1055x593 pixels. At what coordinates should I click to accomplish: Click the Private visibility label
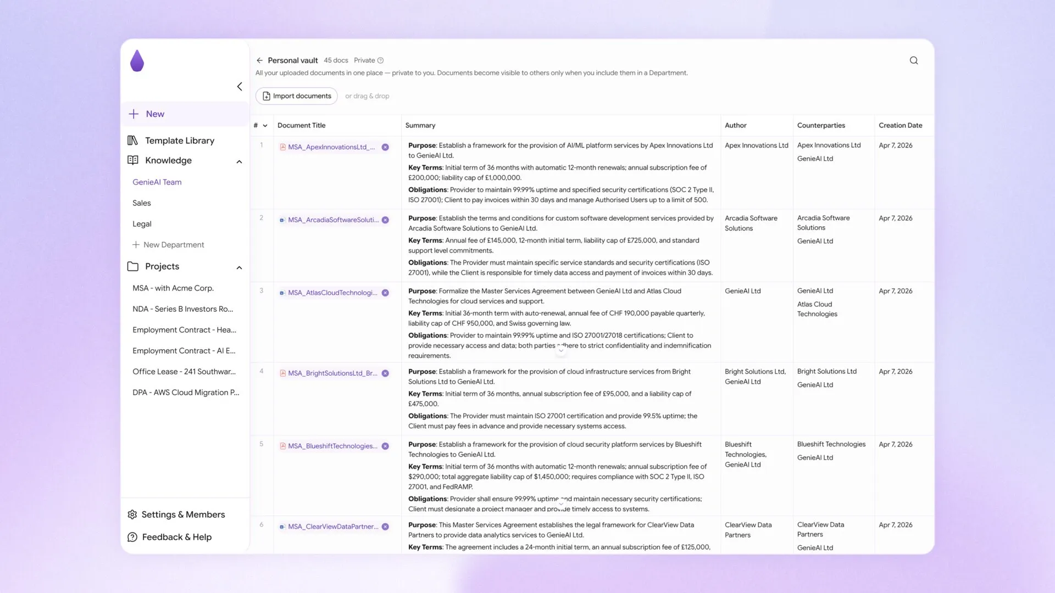click(364, 60)
